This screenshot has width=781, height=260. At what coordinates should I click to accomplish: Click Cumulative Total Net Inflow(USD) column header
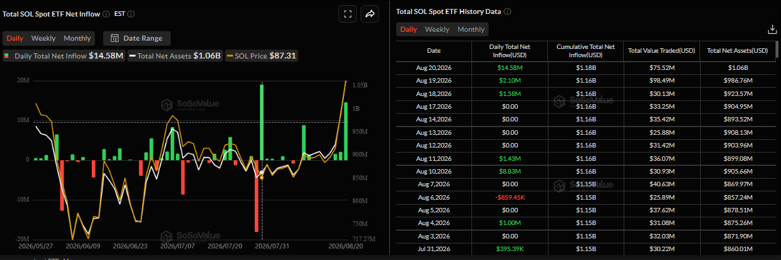(585, 51)
